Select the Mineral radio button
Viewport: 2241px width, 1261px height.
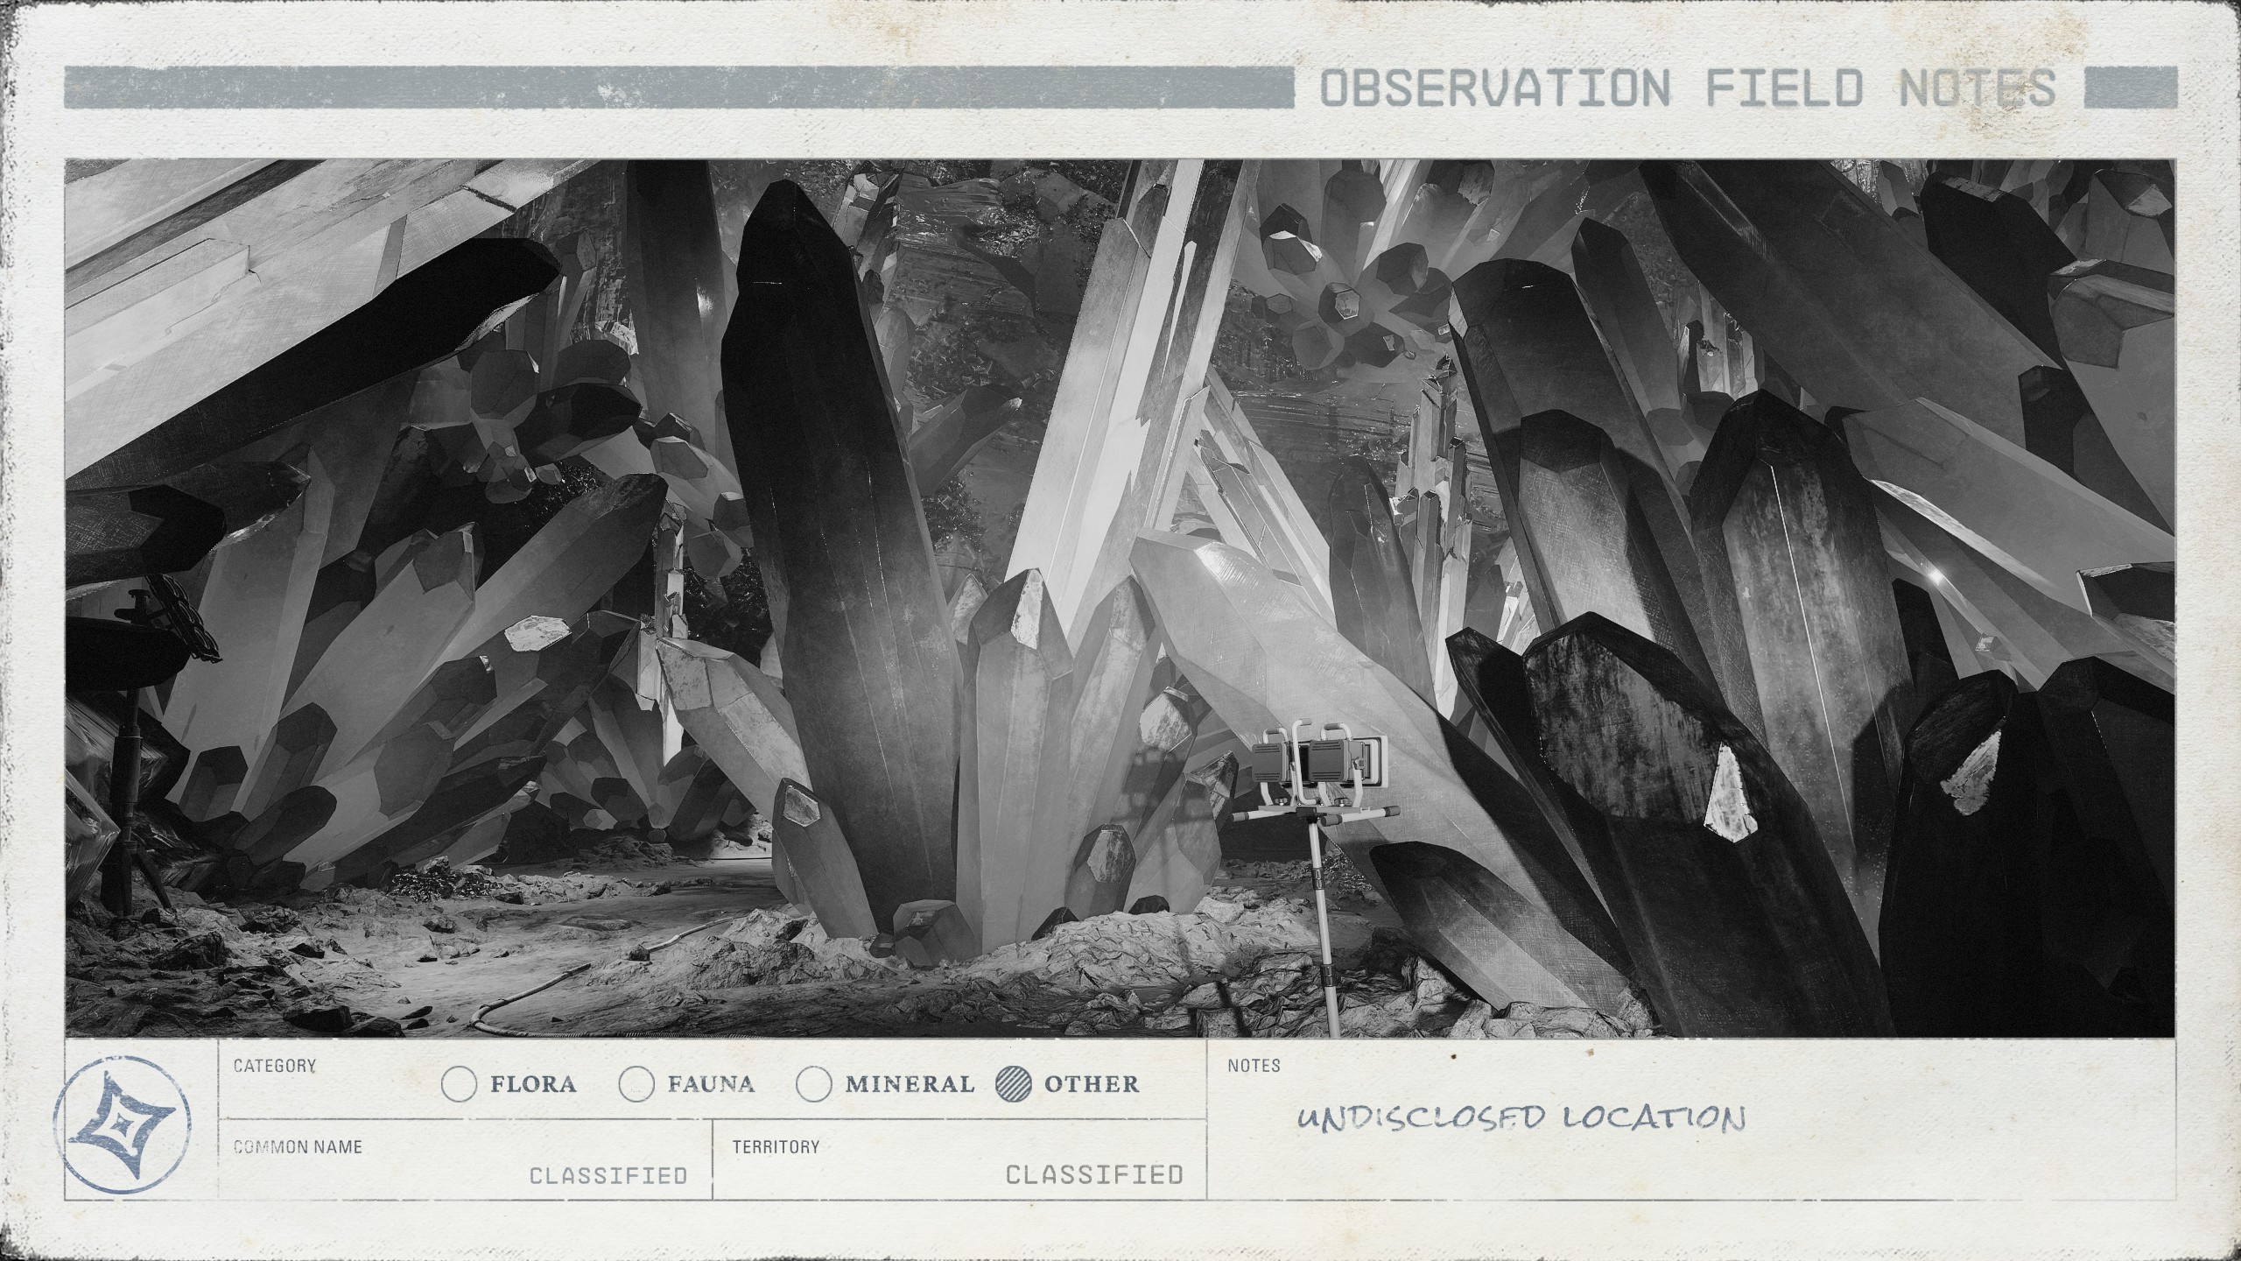click(x=813, y=1084)
